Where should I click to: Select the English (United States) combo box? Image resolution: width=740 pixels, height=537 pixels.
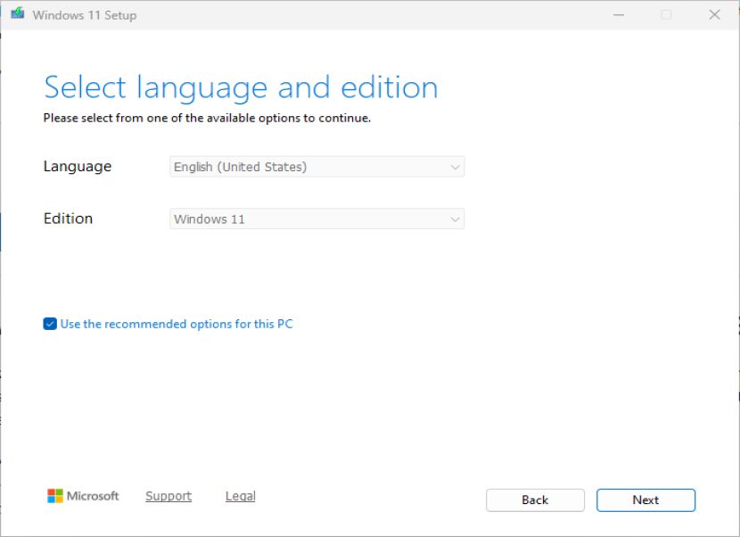pos(317,167)
